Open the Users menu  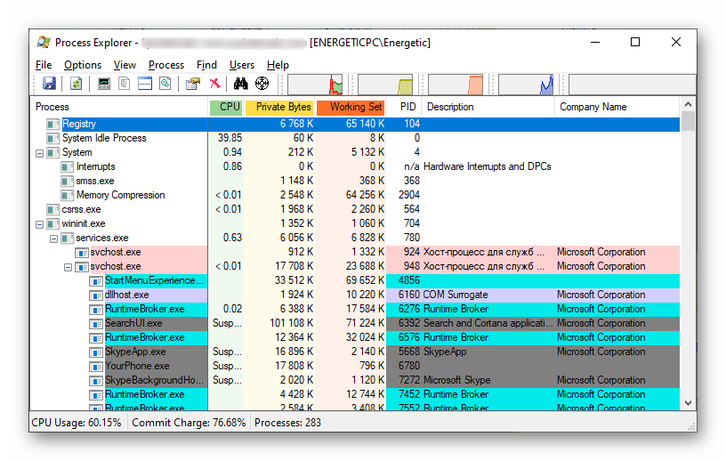242,65
